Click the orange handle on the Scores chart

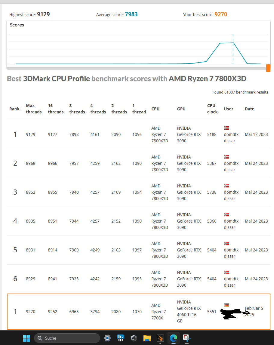click(268, 68)
